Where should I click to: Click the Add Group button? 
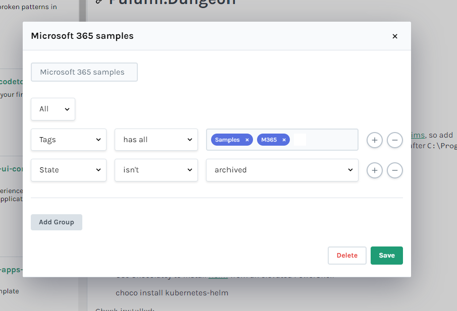[x=56, y=222]
